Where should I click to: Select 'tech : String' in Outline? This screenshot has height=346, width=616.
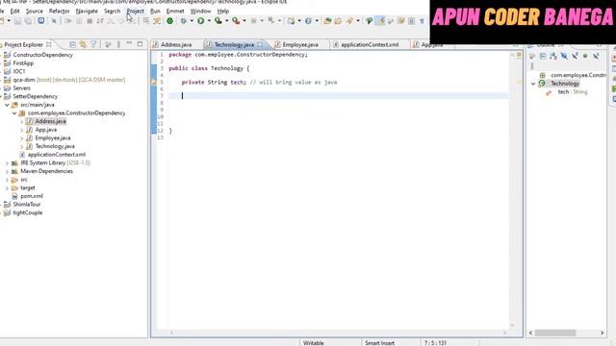[573, 92]
